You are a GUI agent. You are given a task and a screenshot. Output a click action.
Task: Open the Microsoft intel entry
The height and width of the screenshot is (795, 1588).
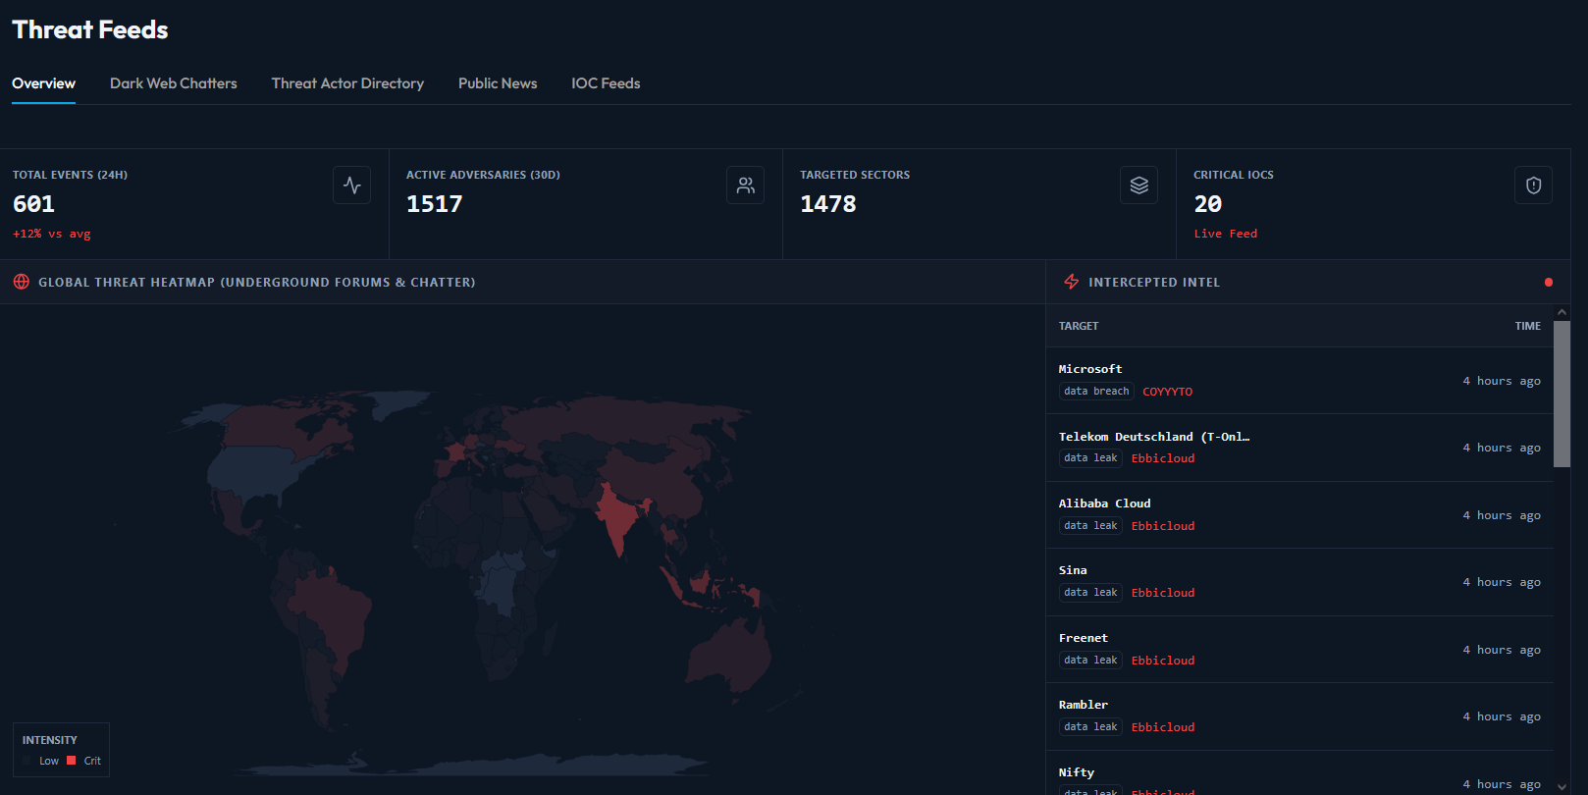(x=1299, y=381)
